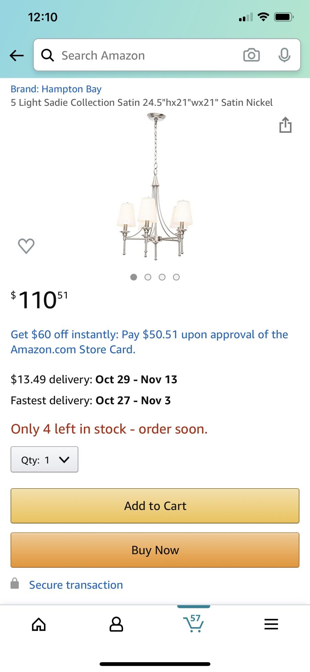
Task: Tap the microphone voice search icon
Action: [x=284, y=55]
